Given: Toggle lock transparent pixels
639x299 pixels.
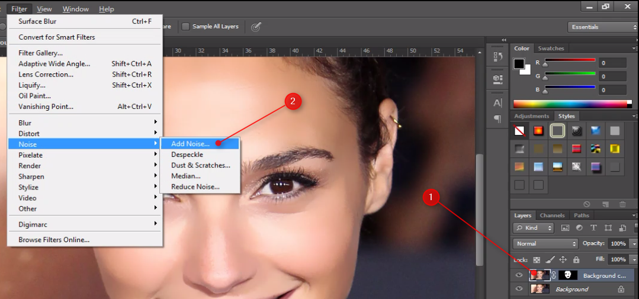Looking at the screenshot, I should [537, 259].
